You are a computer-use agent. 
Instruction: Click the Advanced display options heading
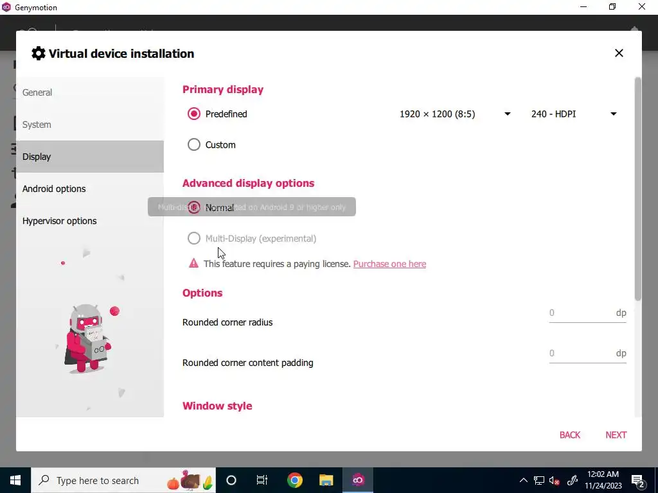[x=249, y=183]
